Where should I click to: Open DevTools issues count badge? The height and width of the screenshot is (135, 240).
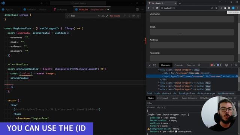coord(219,65)
